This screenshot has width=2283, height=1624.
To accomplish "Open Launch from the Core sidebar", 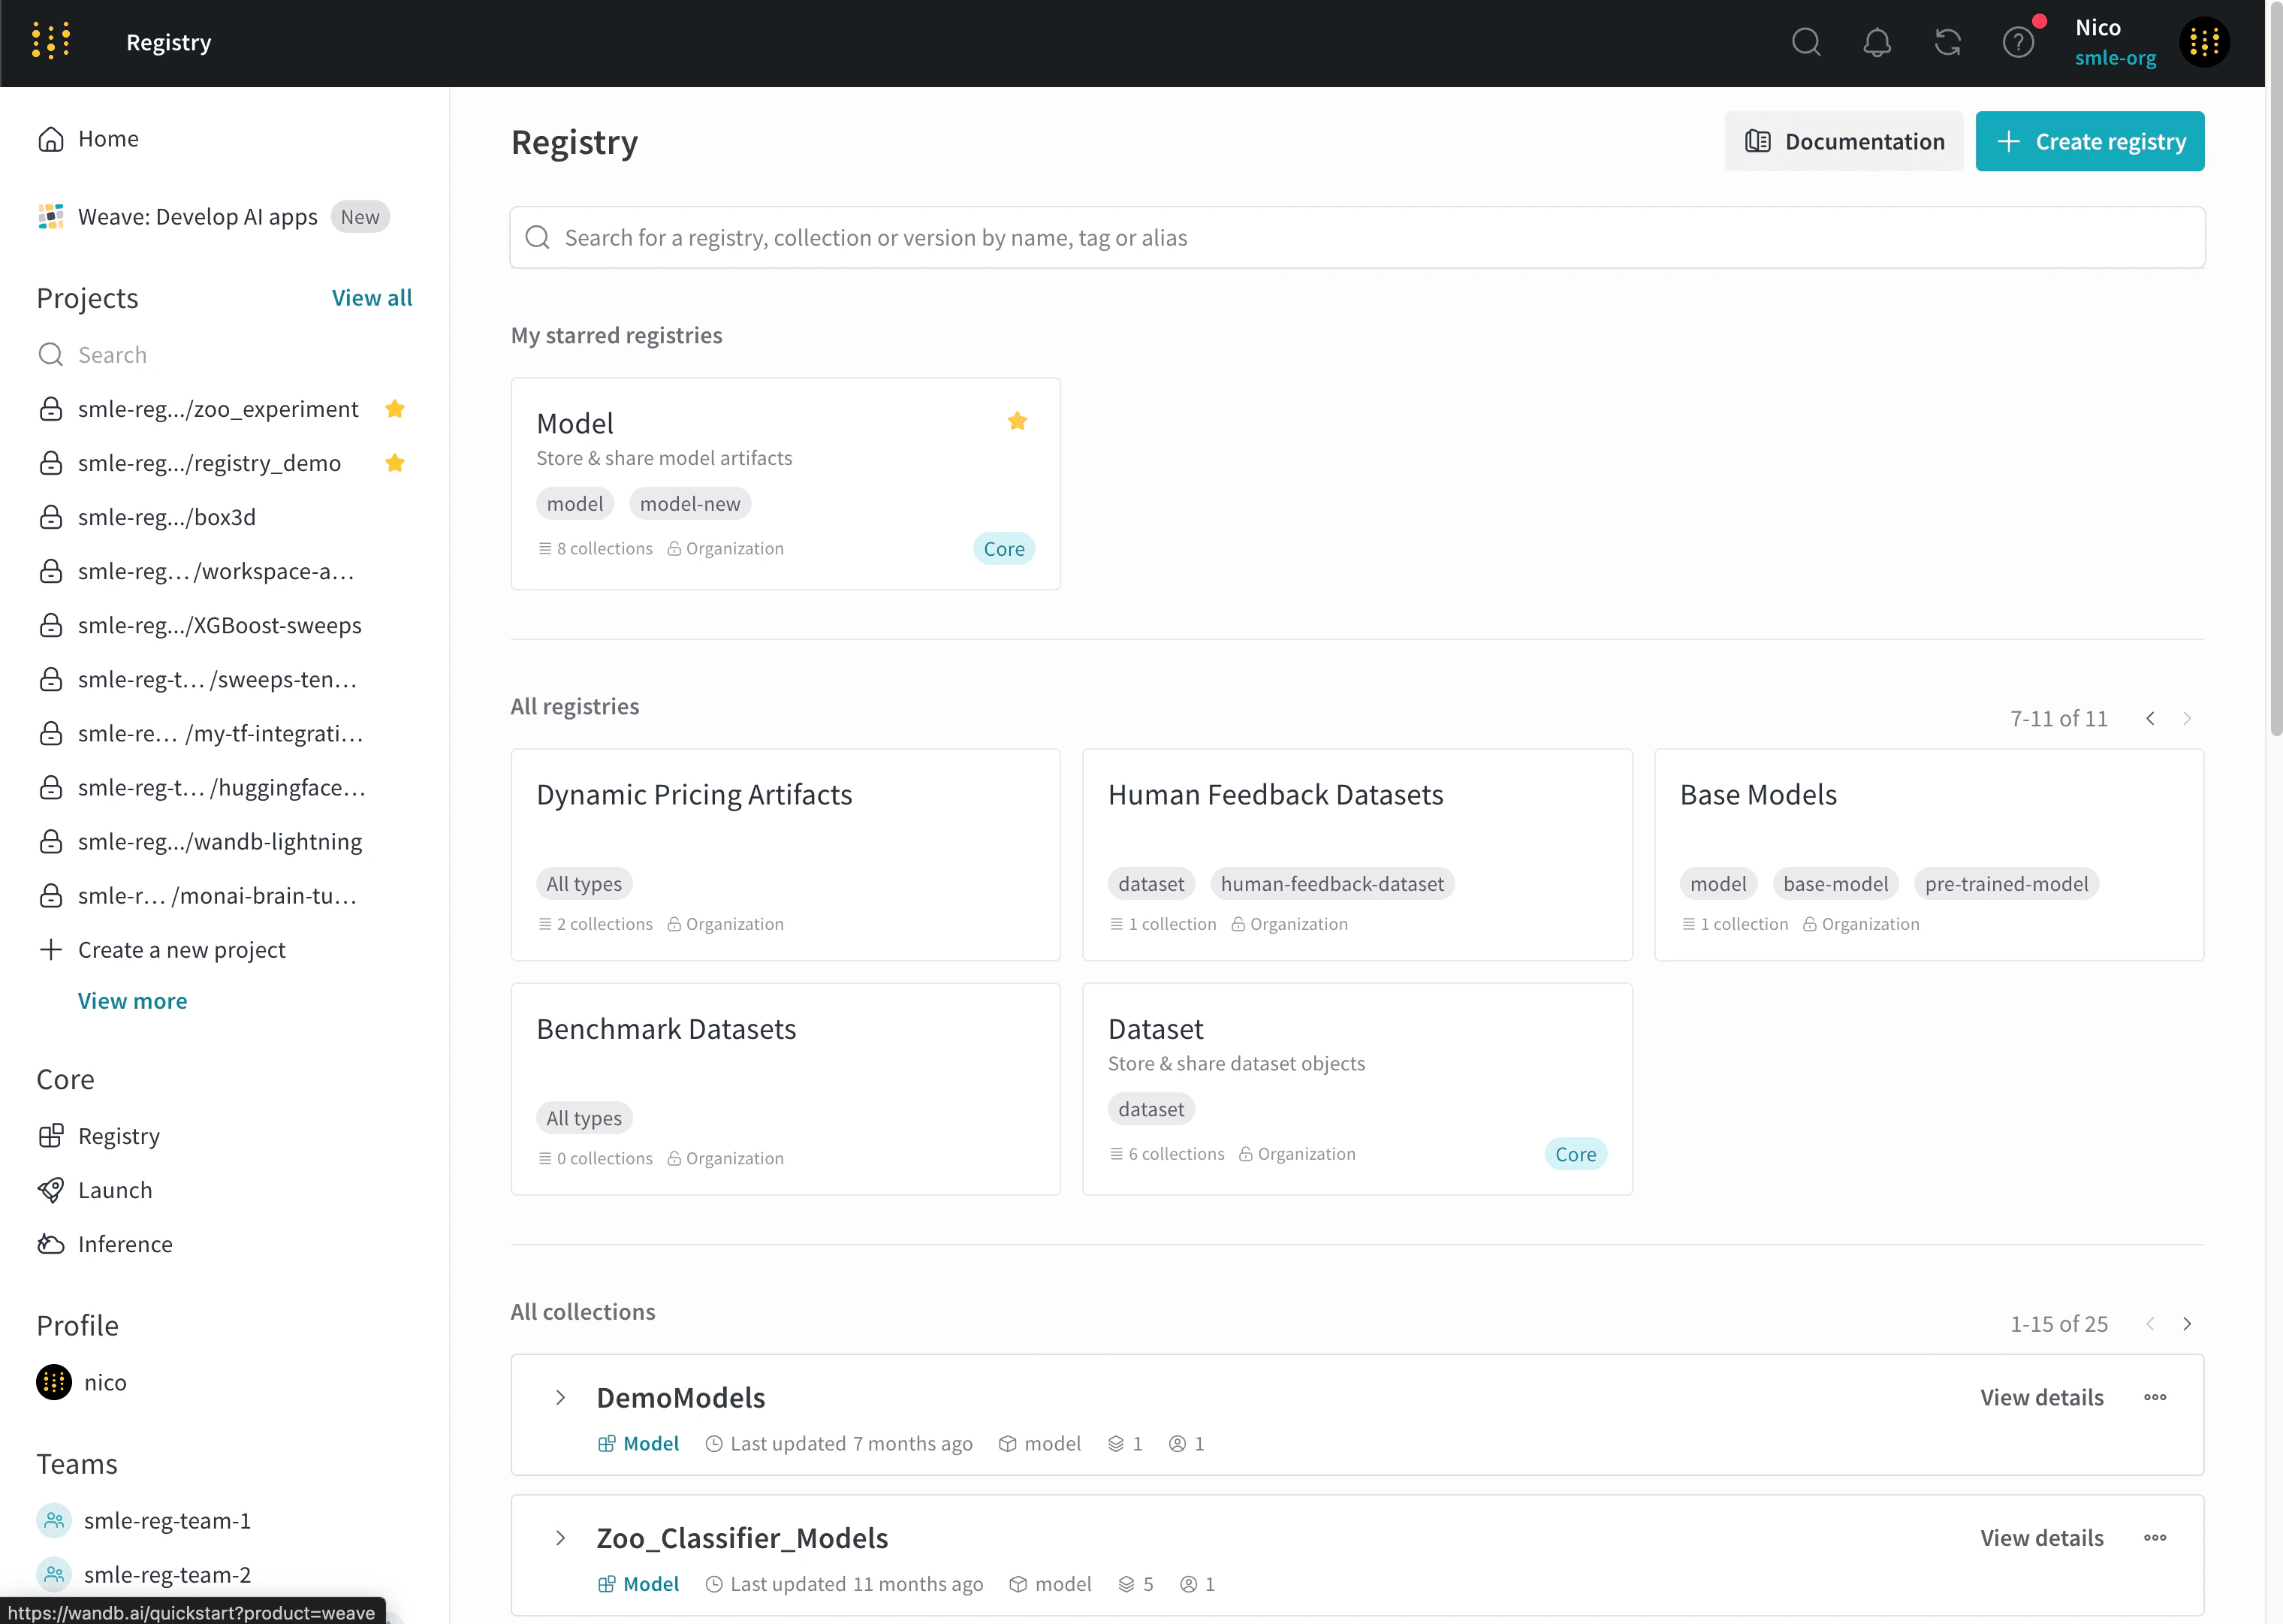I will click(115, 1190).
